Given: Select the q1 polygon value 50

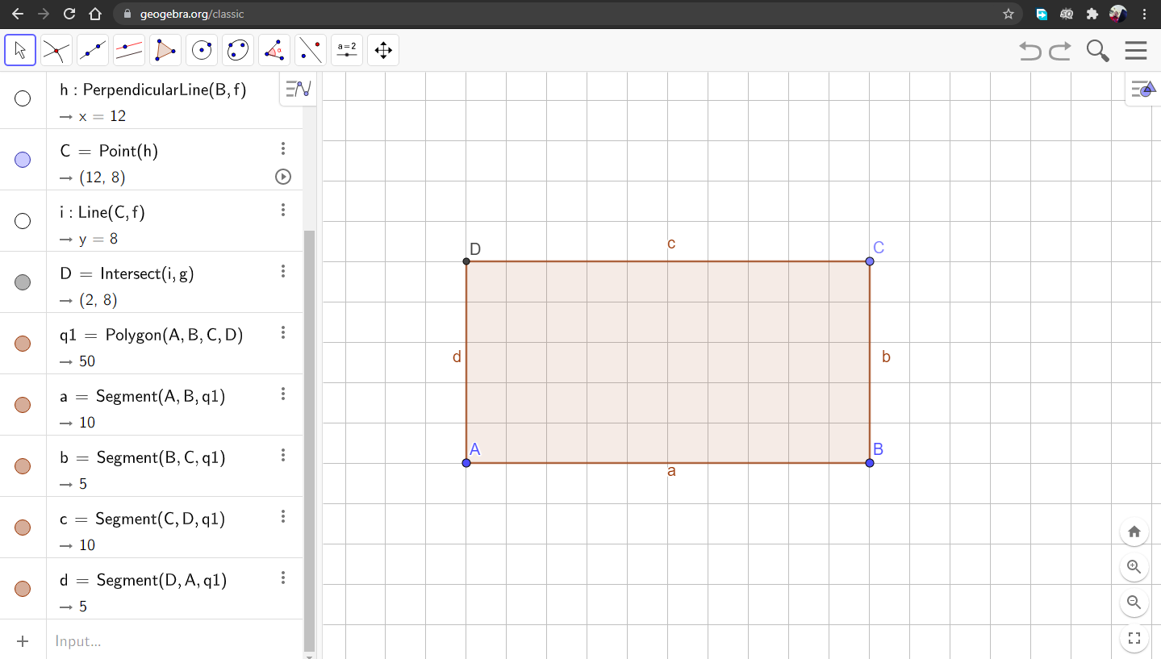Looking at the screenshot, I should point(87,361).
